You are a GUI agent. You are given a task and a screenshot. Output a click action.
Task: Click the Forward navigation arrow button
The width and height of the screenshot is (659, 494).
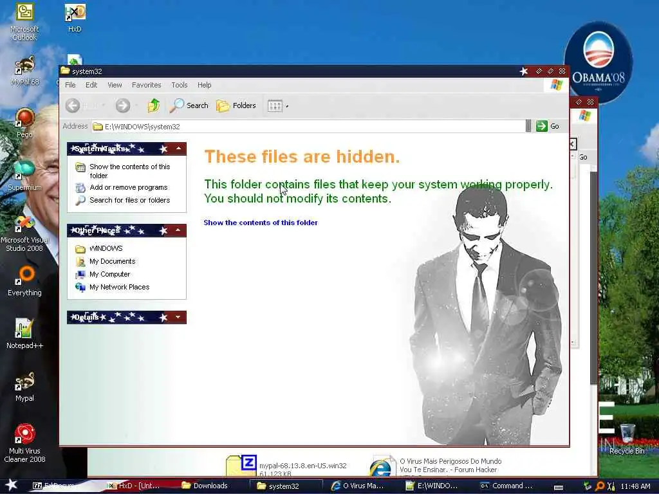click(x=123, y=105)
